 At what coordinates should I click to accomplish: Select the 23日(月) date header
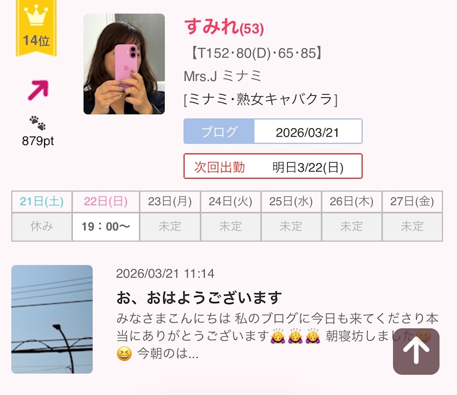[170, 201]
